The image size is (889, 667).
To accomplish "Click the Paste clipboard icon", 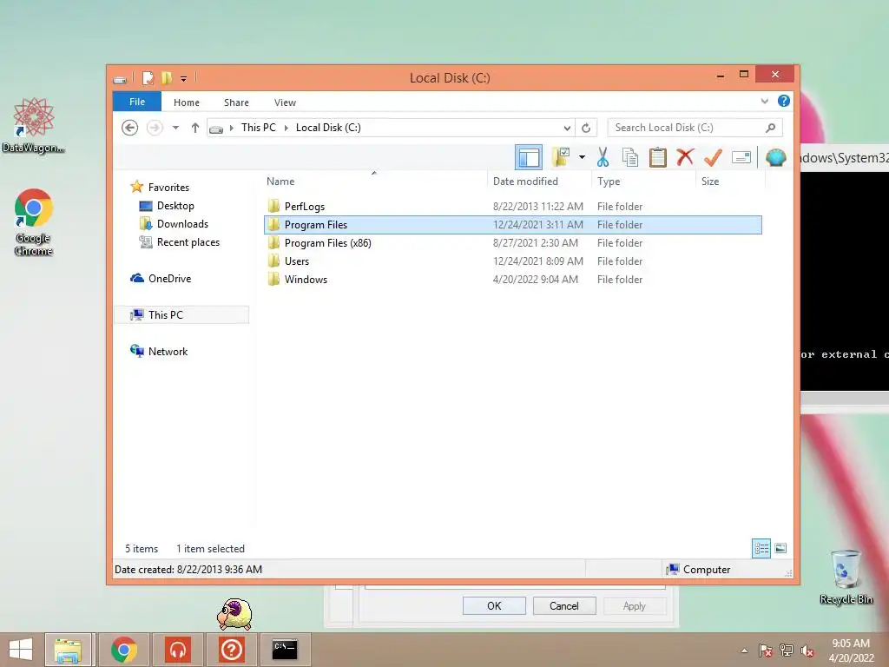I will (658, 157).
